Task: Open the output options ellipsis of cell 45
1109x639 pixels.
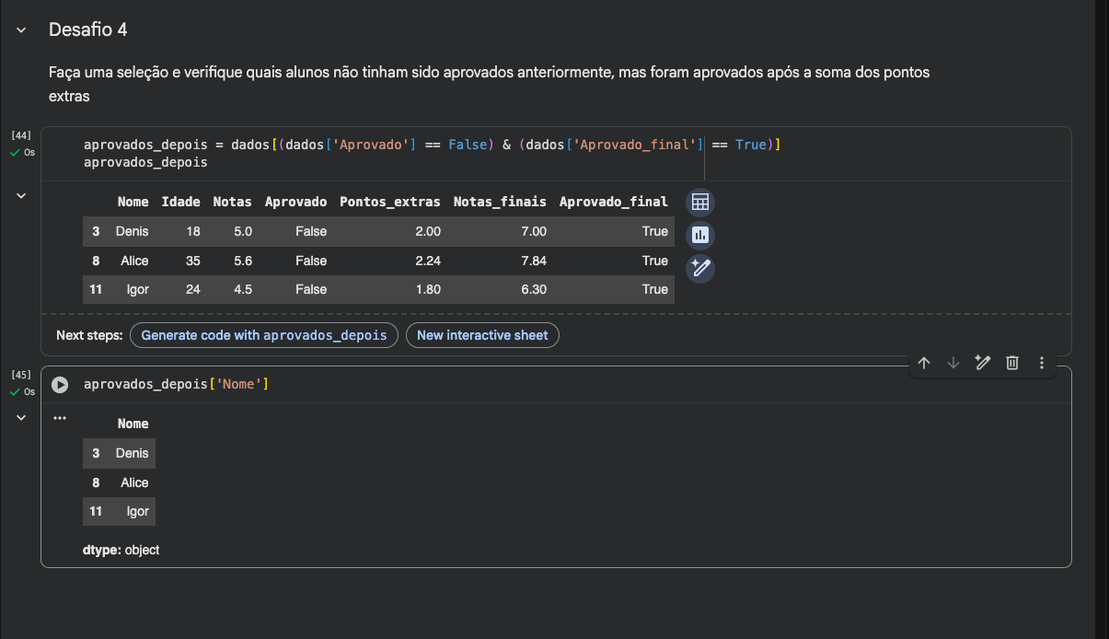Action: click(x=60, y=417)
